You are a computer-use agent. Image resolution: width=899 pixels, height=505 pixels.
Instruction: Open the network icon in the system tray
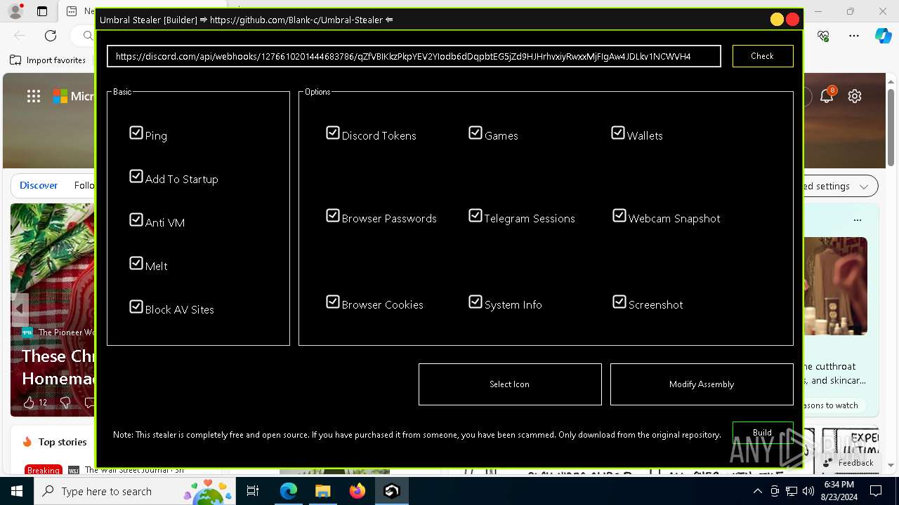point(791,491)
